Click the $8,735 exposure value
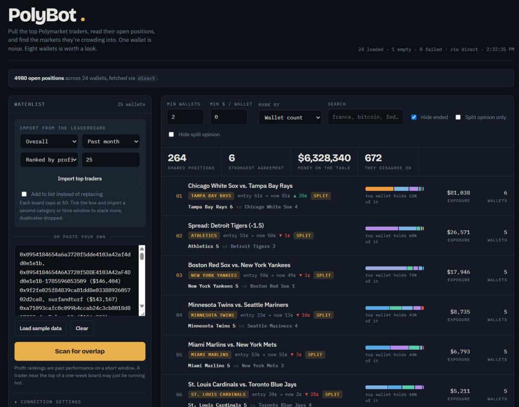This screenshot has width=519, height=407. click(x=460, y=312)
